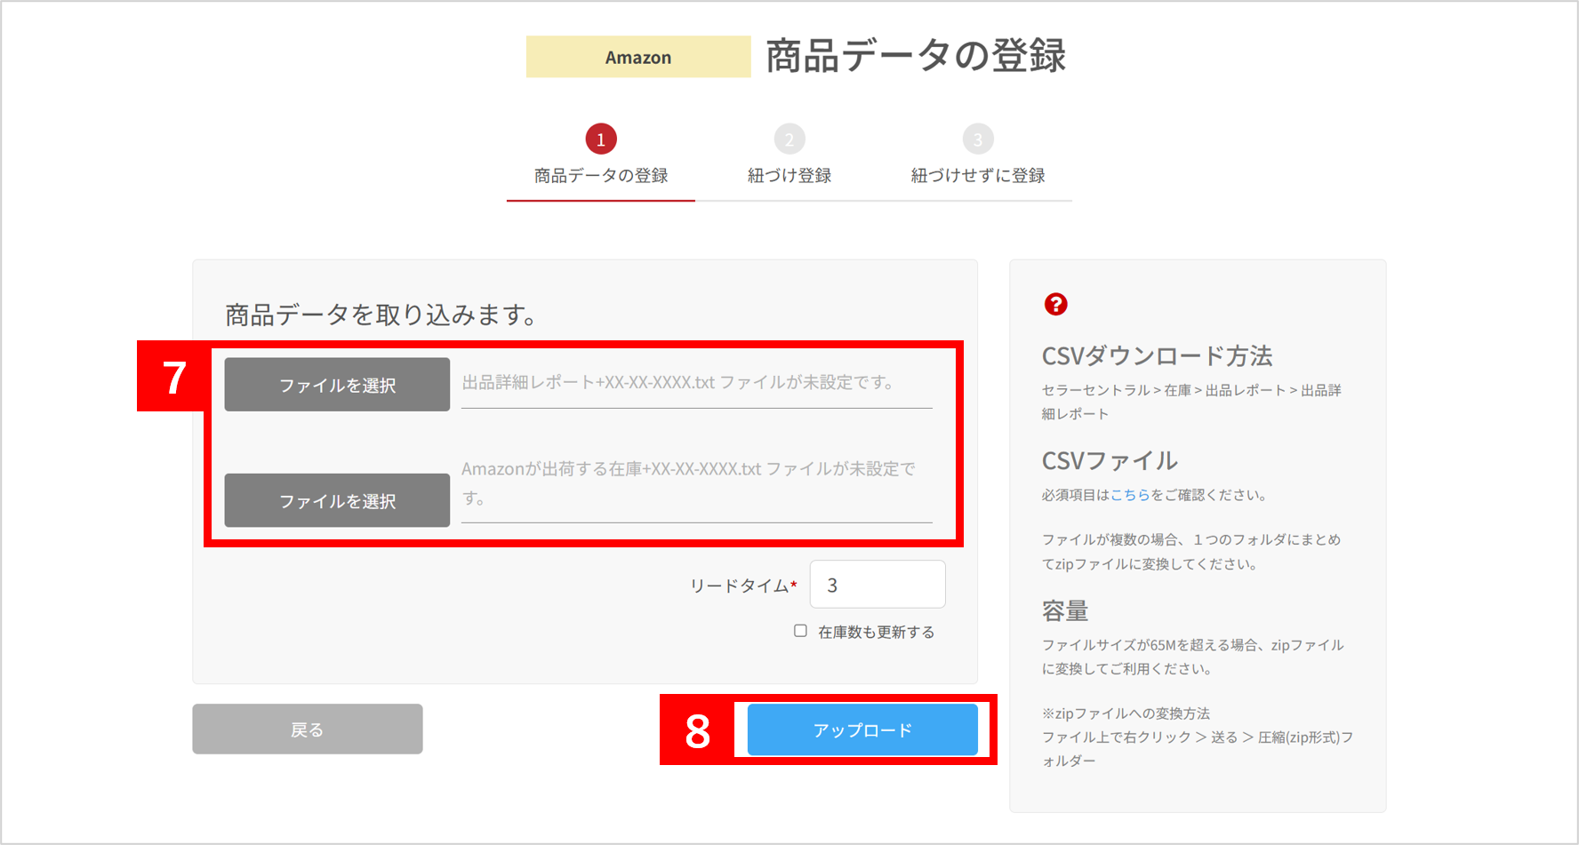
Task: Focus the リードタイム input field
Action: point(878,585)
